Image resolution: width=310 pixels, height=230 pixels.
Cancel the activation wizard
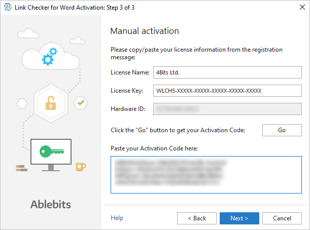pyautogui.click(x=282, y=218)
